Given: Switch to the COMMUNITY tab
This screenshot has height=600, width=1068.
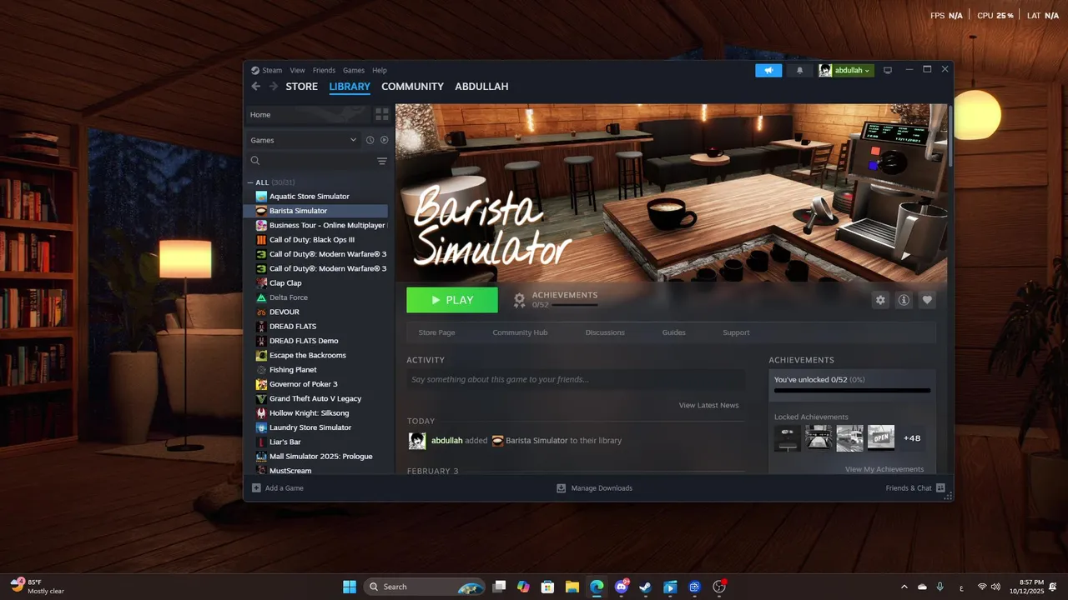Looking at the screenshot, I should coord(412,87).
